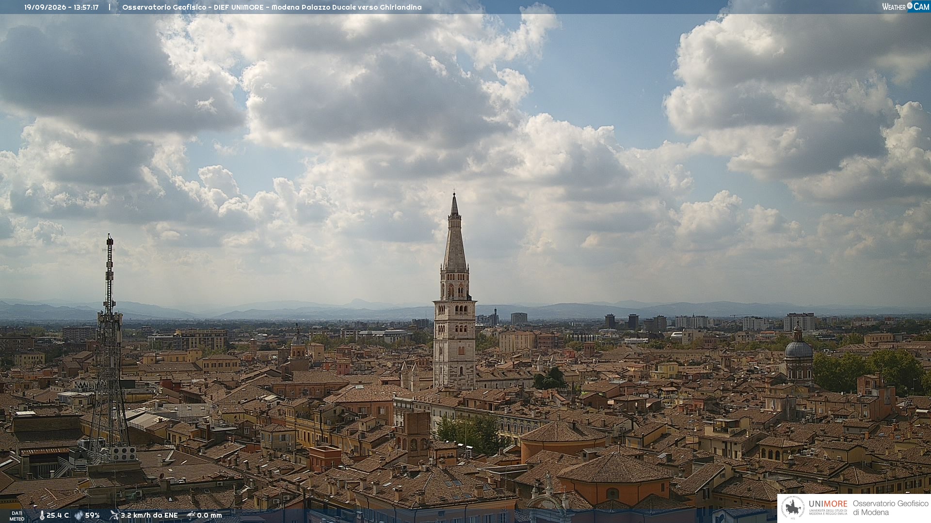Click the thermometer temperature icon
Image resolution: width=931 pixels, height=523 pixels.
point(42,516)
